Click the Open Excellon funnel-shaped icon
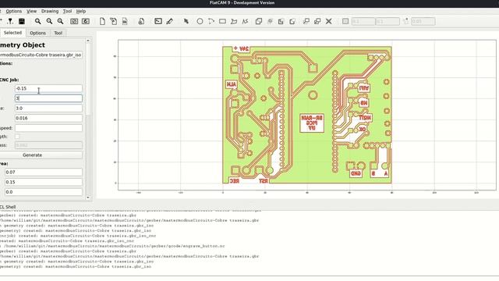Image resolution: width=499 pixels, height=281 pixels. pyautogui.click(x=10, y=21)
